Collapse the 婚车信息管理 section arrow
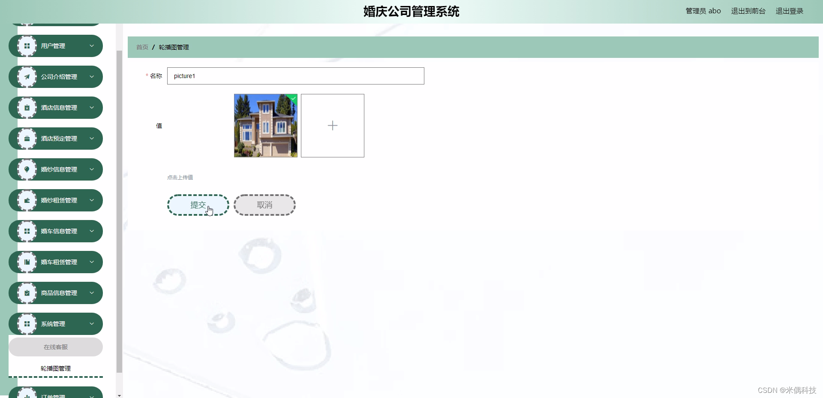This screenshot has width=823, height=398. coord(92,231)
